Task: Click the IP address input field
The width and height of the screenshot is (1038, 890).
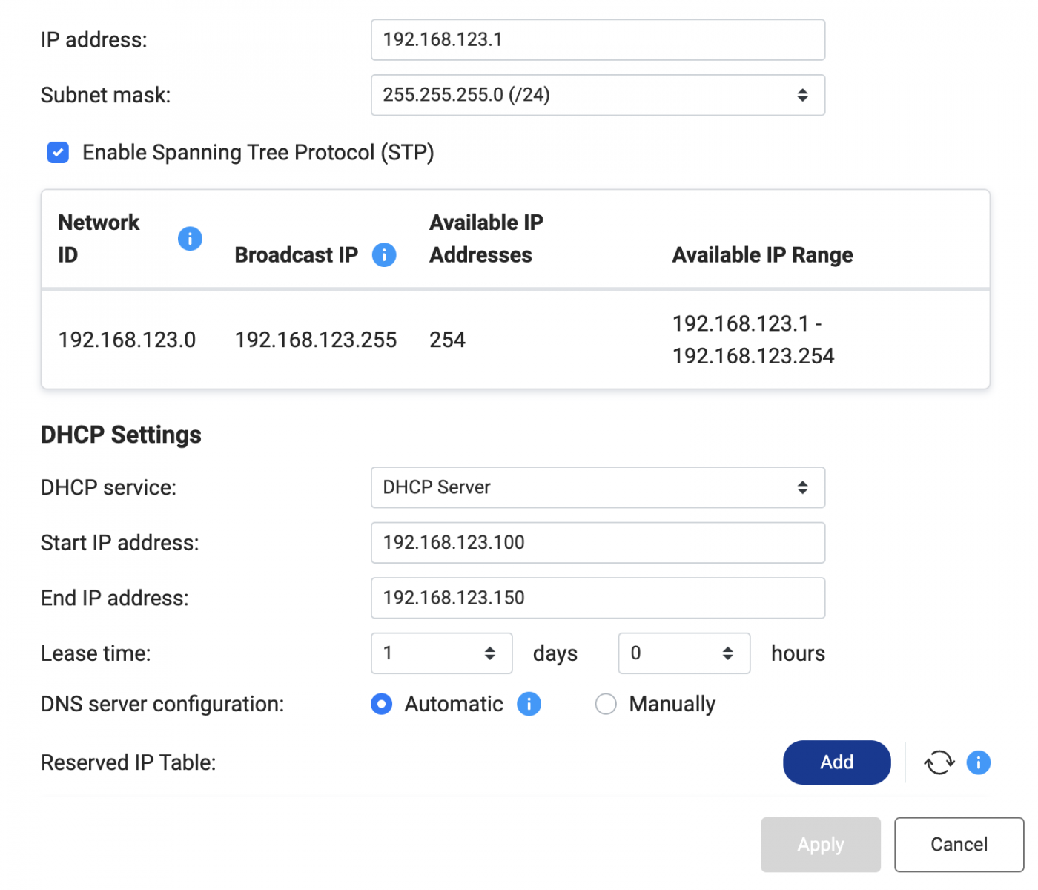Action: [x=598, y=40]
